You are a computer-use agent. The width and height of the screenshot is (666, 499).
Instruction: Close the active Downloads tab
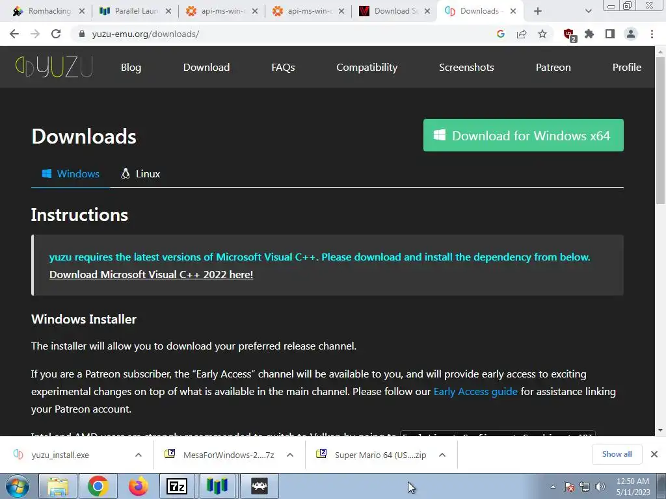[513, 12]
